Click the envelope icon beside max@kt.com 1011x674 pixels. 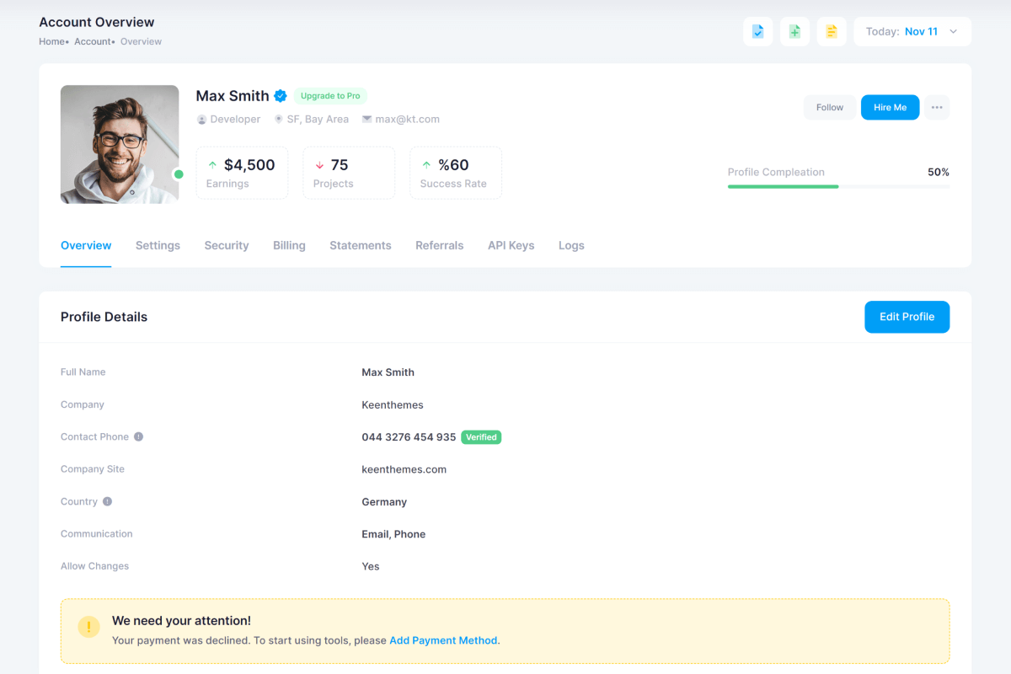366,120
